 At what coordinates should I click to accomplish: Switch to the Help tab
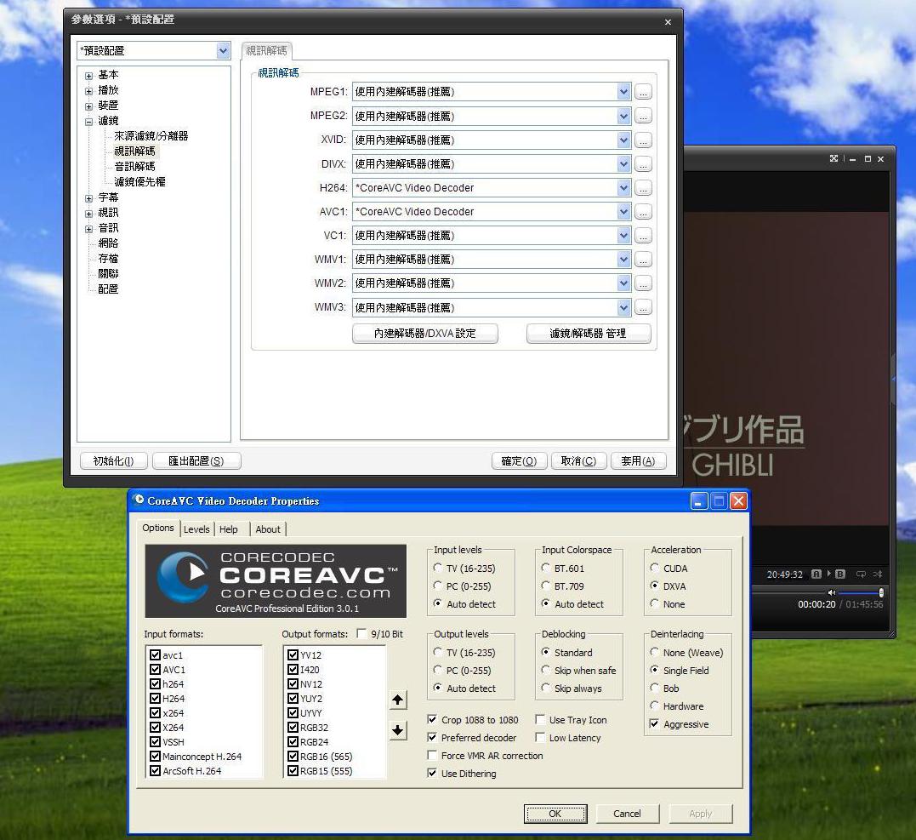(x=229, y=529)
